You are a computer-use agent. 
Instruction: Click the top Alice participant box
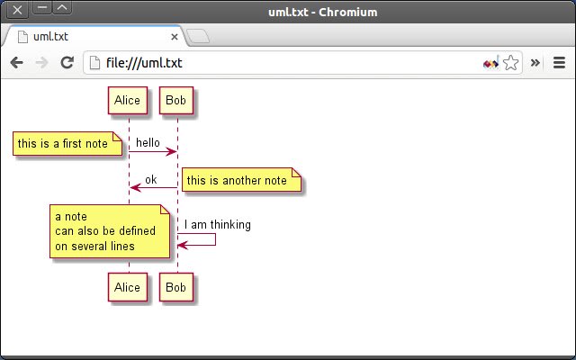click(x=128, y=100)
